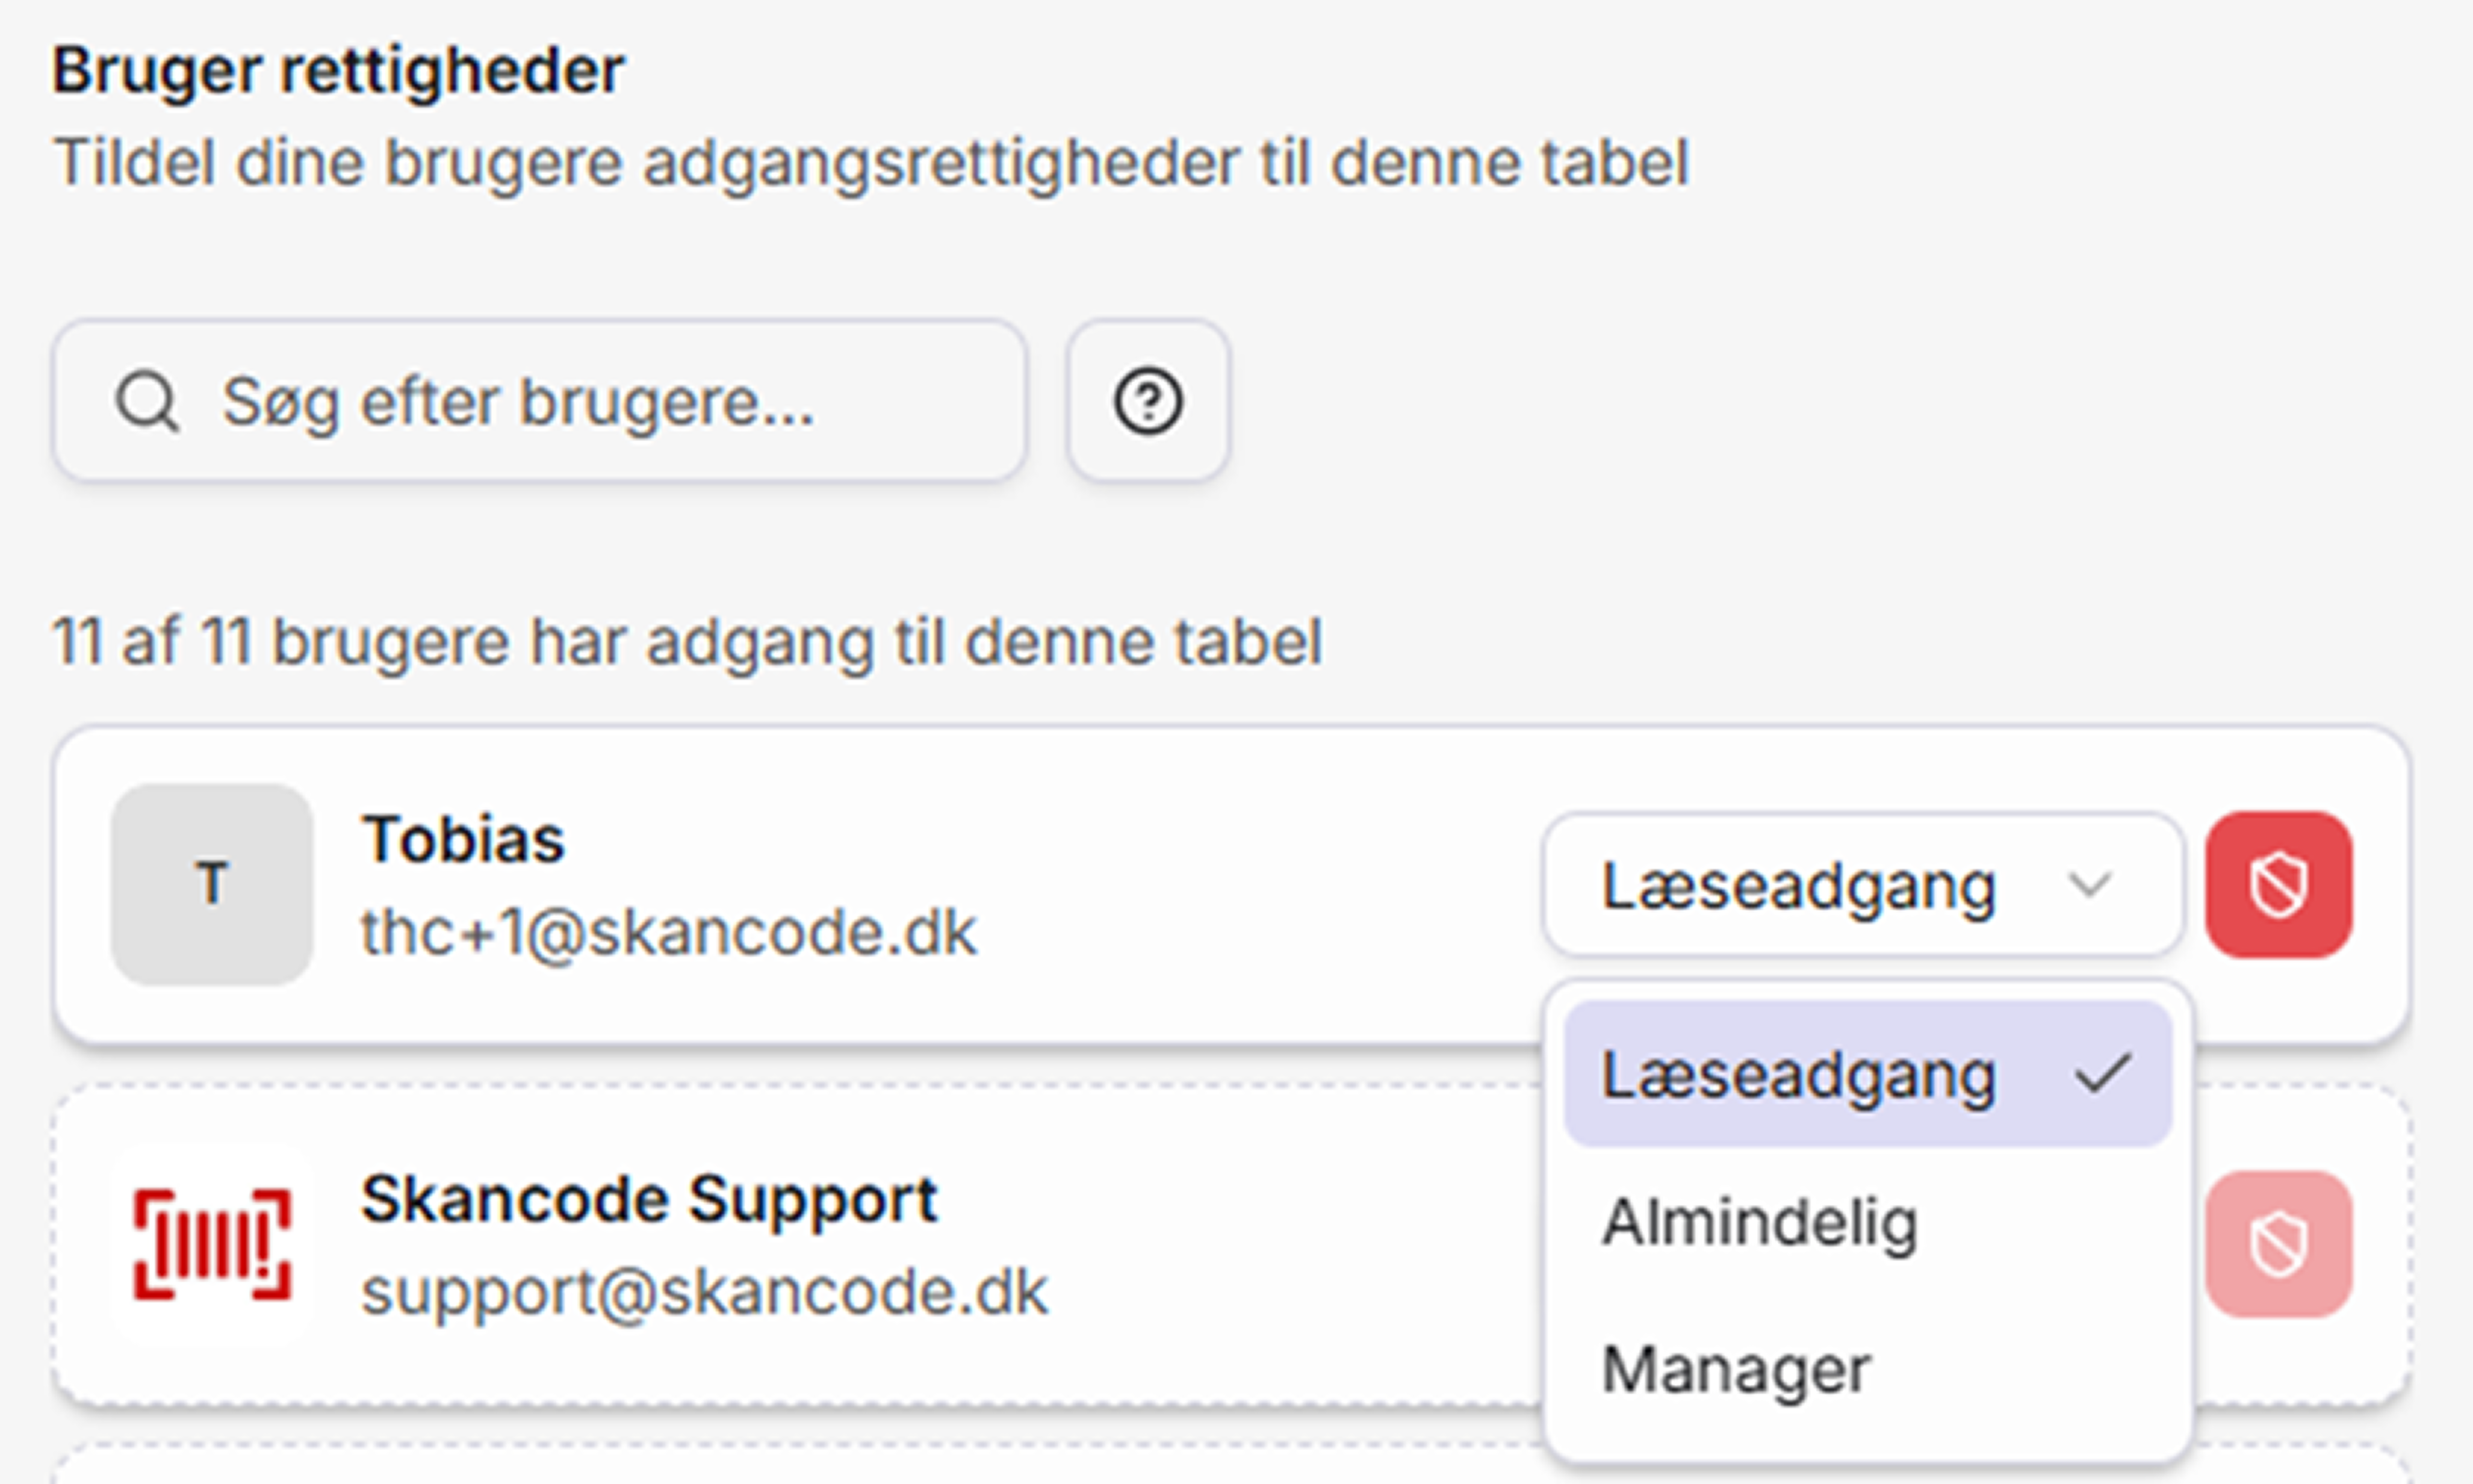
Task: Click the email thc+1@skancode.dk
Action: (668, 933)
